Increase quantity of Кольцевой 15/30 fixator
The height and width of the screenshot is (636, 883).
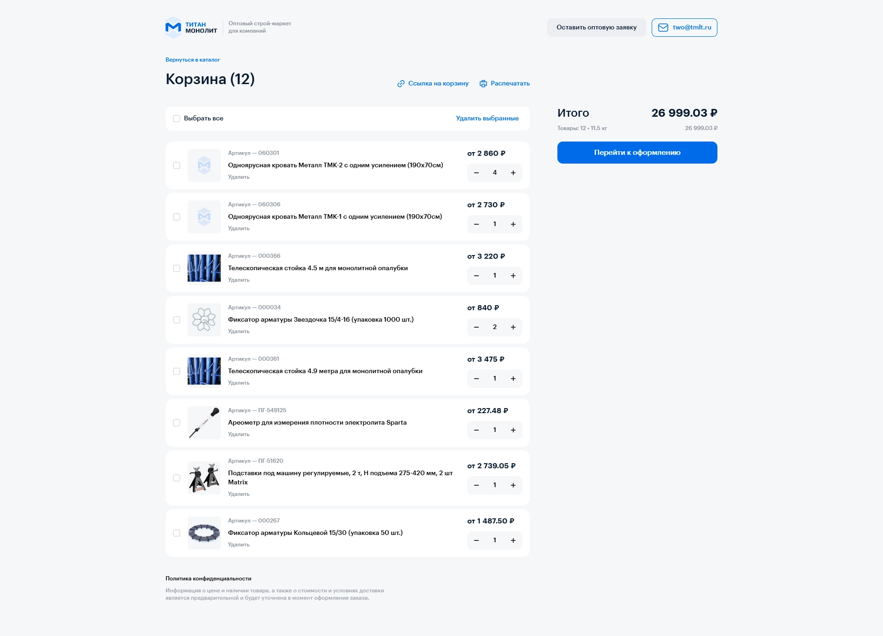(x=513, y=540)
